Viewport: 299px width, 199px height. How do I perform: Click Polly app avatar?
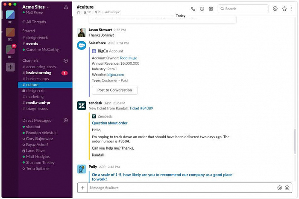(x=82, y=169)
